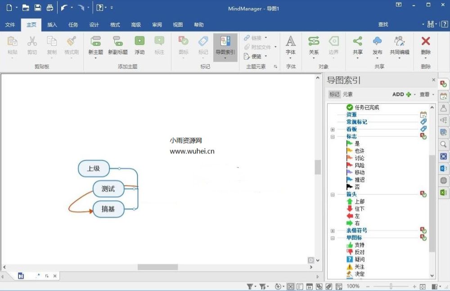Select the 测试 topic on the map
The image size is (450, 291).
click(x=108, y=189)
